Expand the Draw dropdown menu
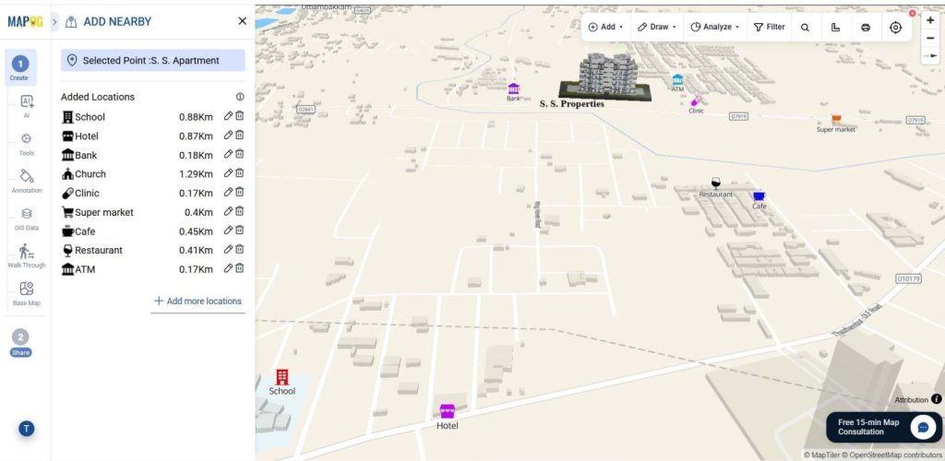 pos(657,27)
